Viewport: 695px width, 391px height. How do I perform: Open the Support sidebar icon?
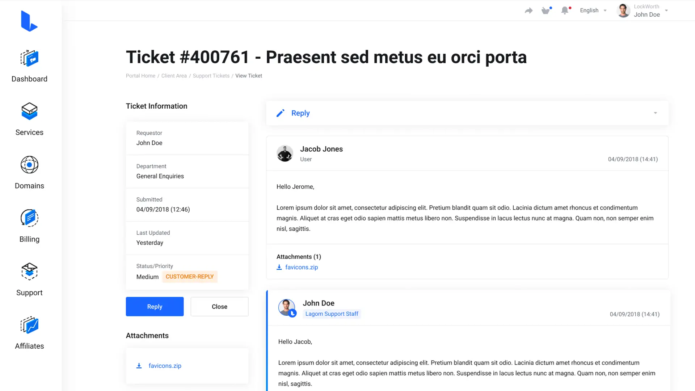point(29,272)
